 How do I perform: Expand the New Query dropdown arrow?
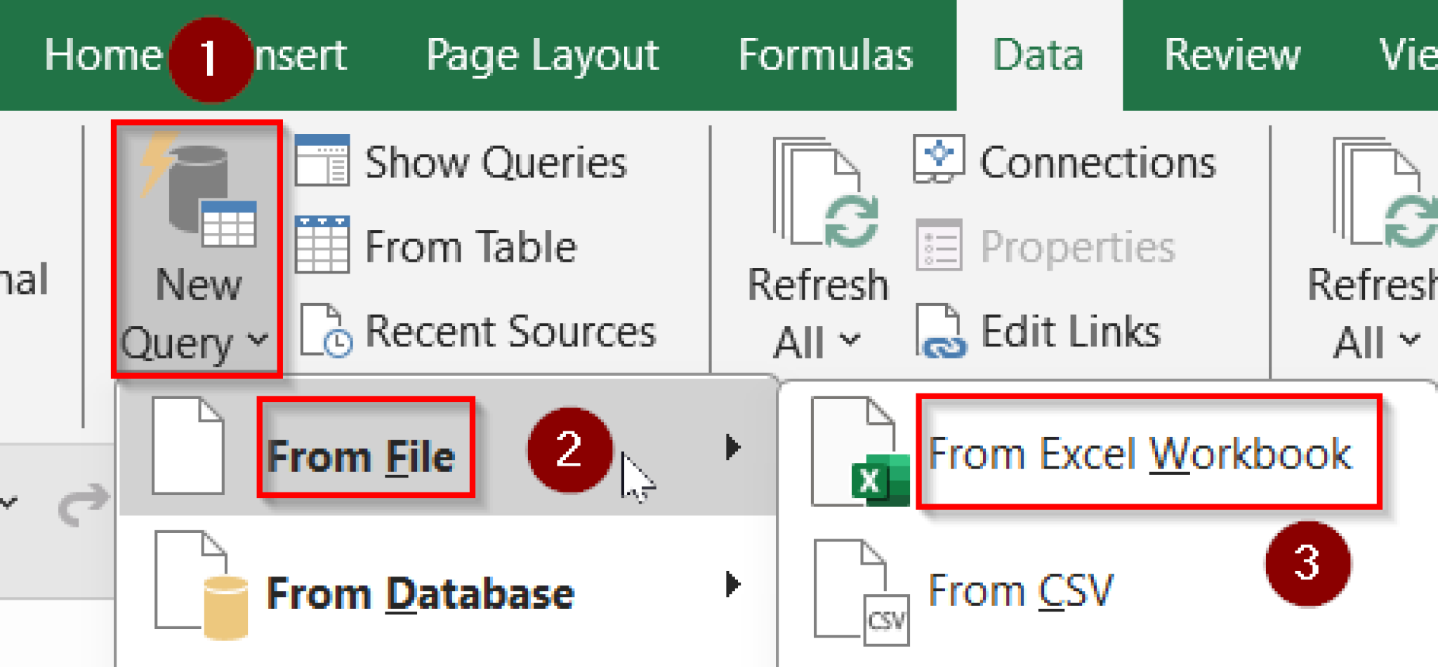[258, 341]
